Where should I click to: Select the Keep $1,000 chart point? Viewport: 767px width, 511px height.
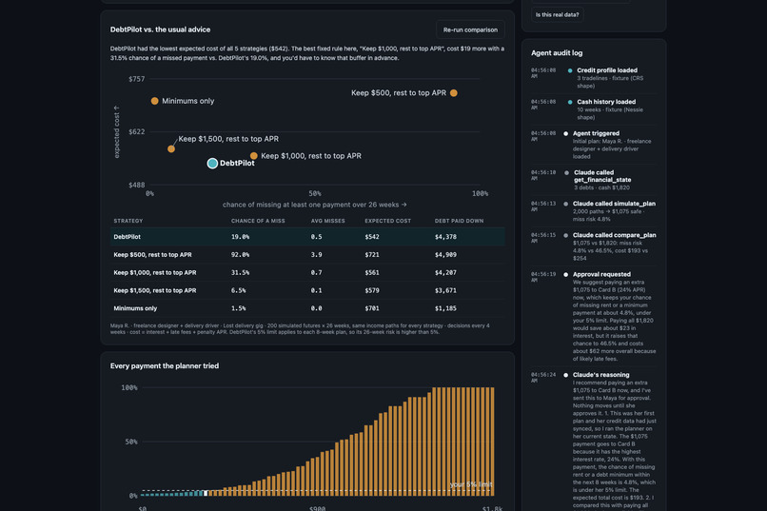coord(253,156)
